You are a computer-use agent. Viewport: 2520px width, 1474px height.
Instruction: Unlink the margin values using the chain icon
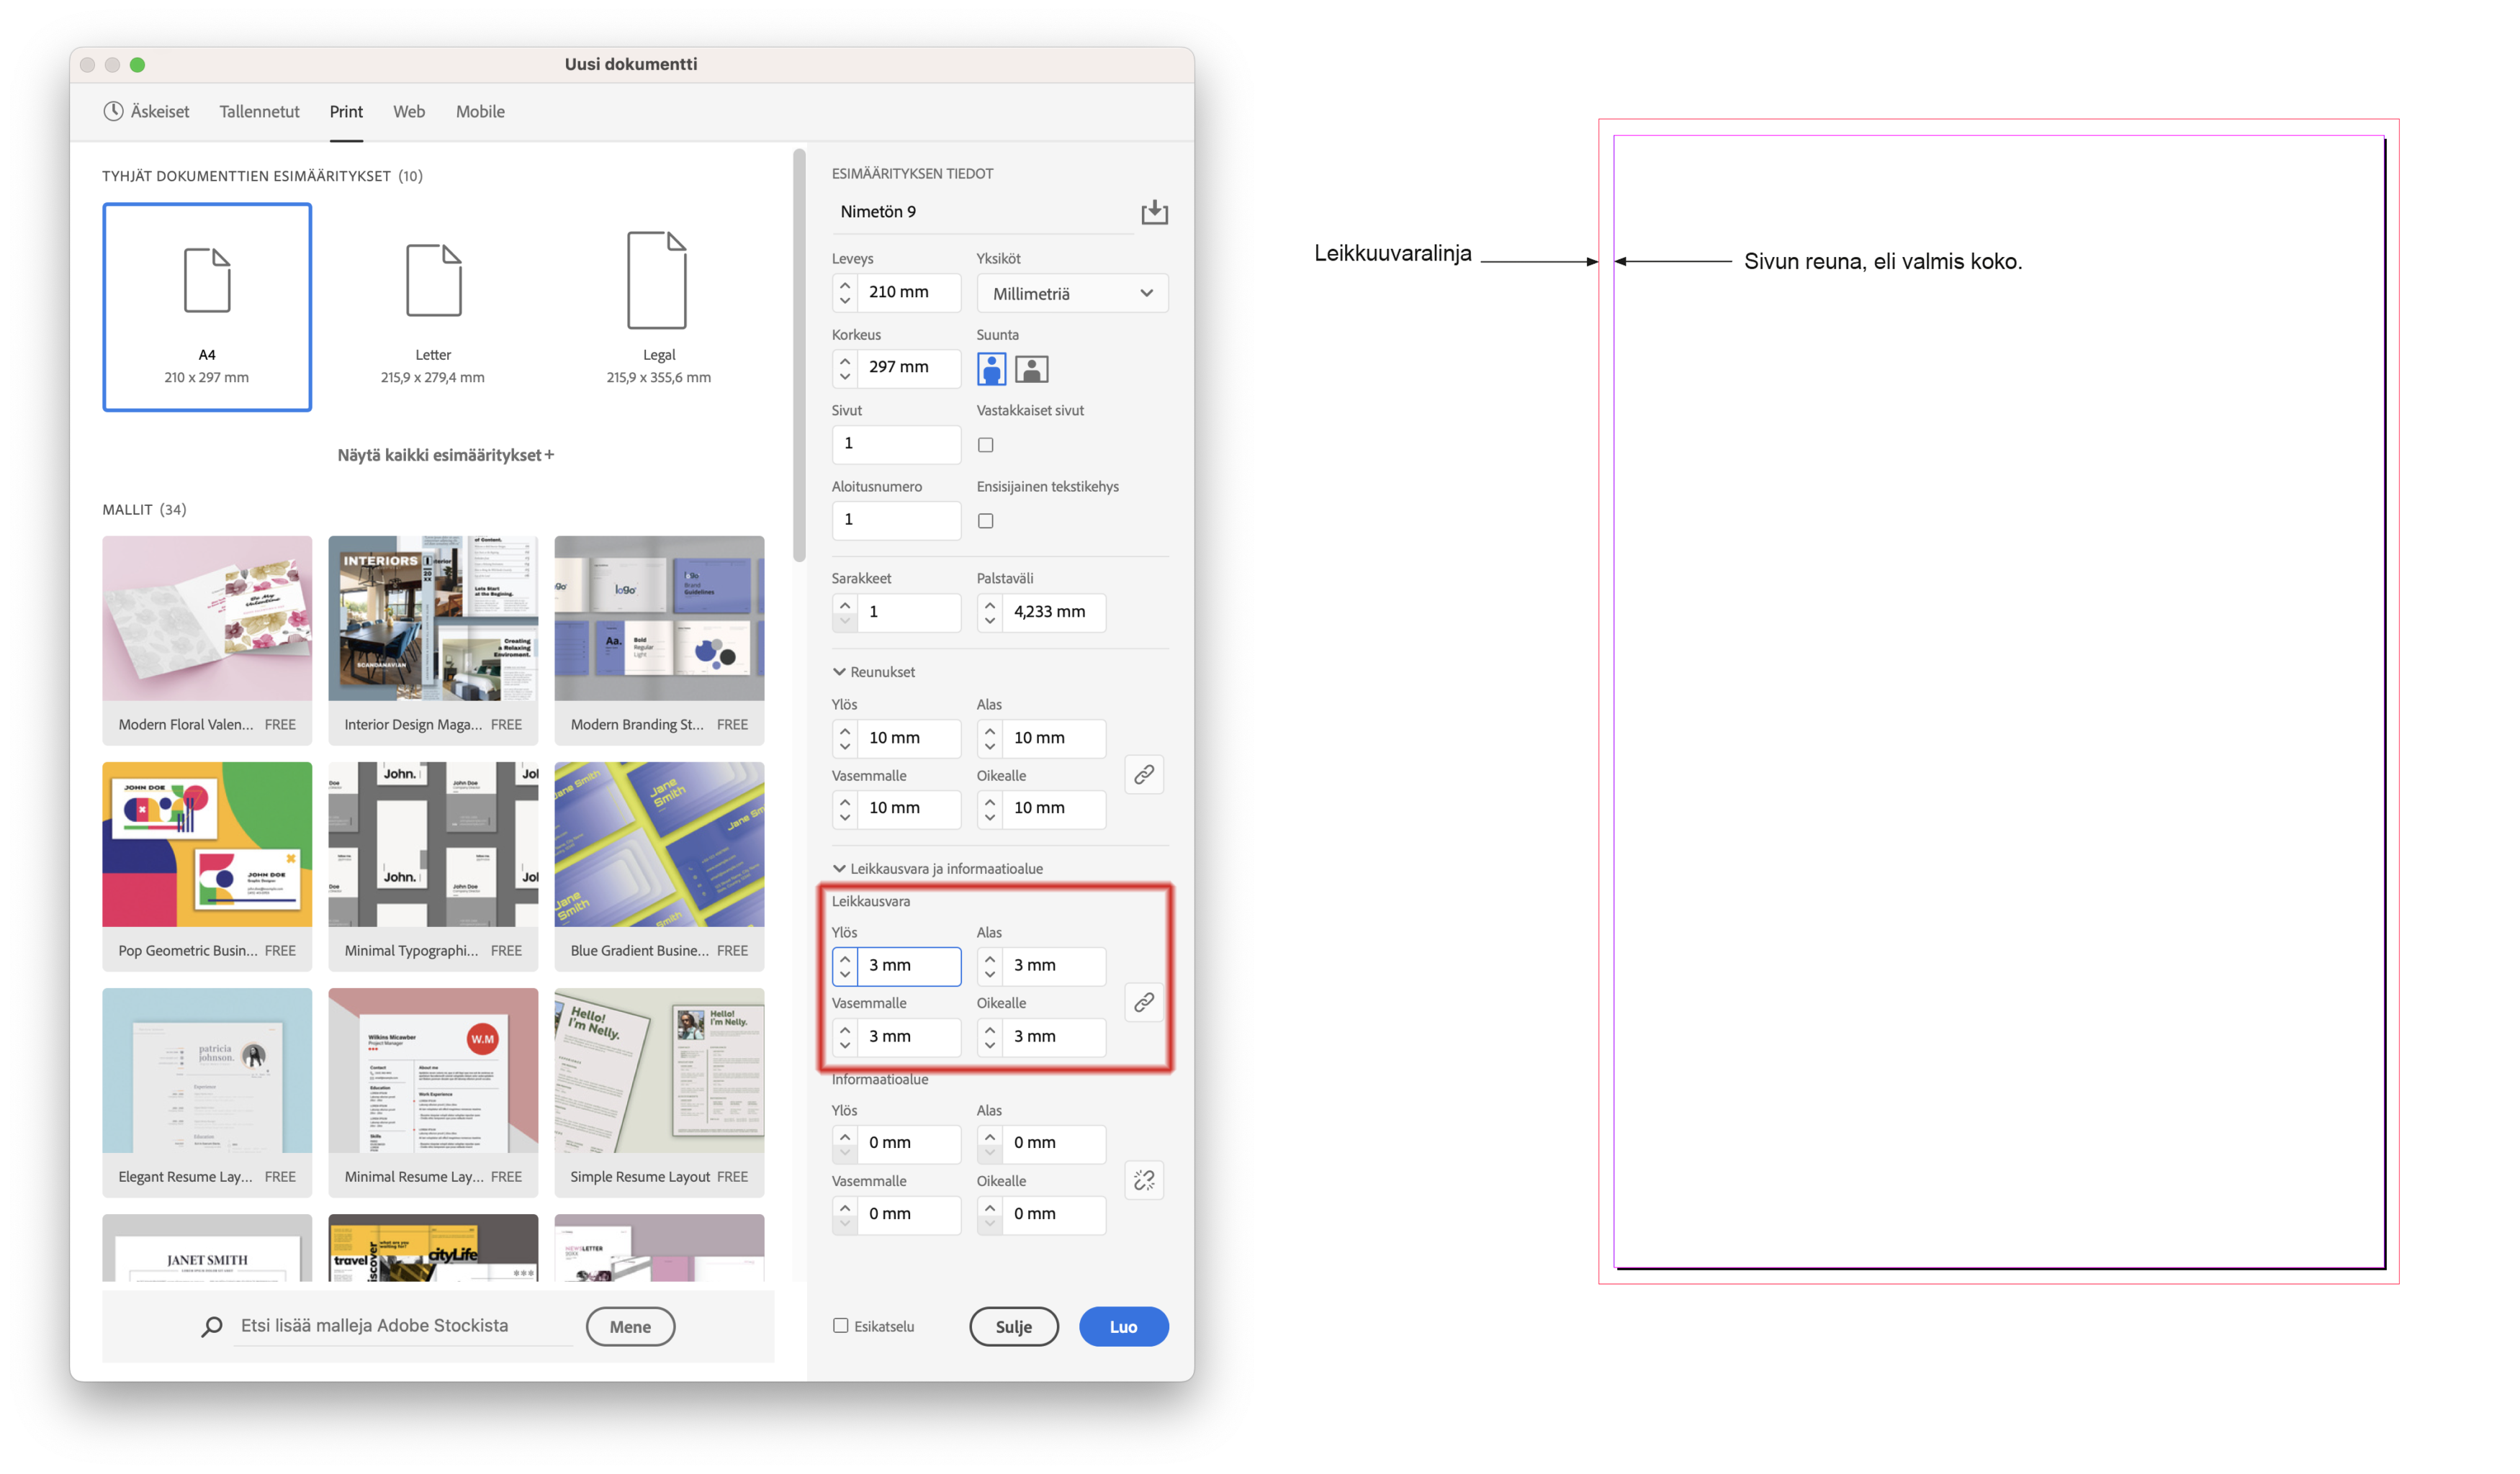1143,774
